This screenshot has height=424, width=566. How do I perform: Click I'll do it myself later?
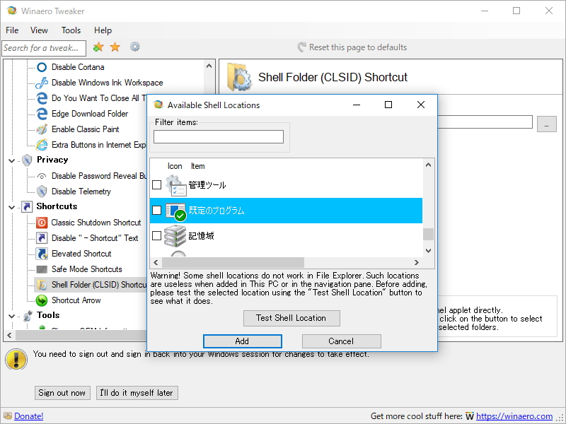click(x=137, y=393)
